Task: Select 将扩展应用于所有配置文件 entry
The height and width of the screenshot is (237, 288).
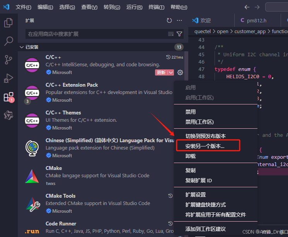Action: [216, 215]
